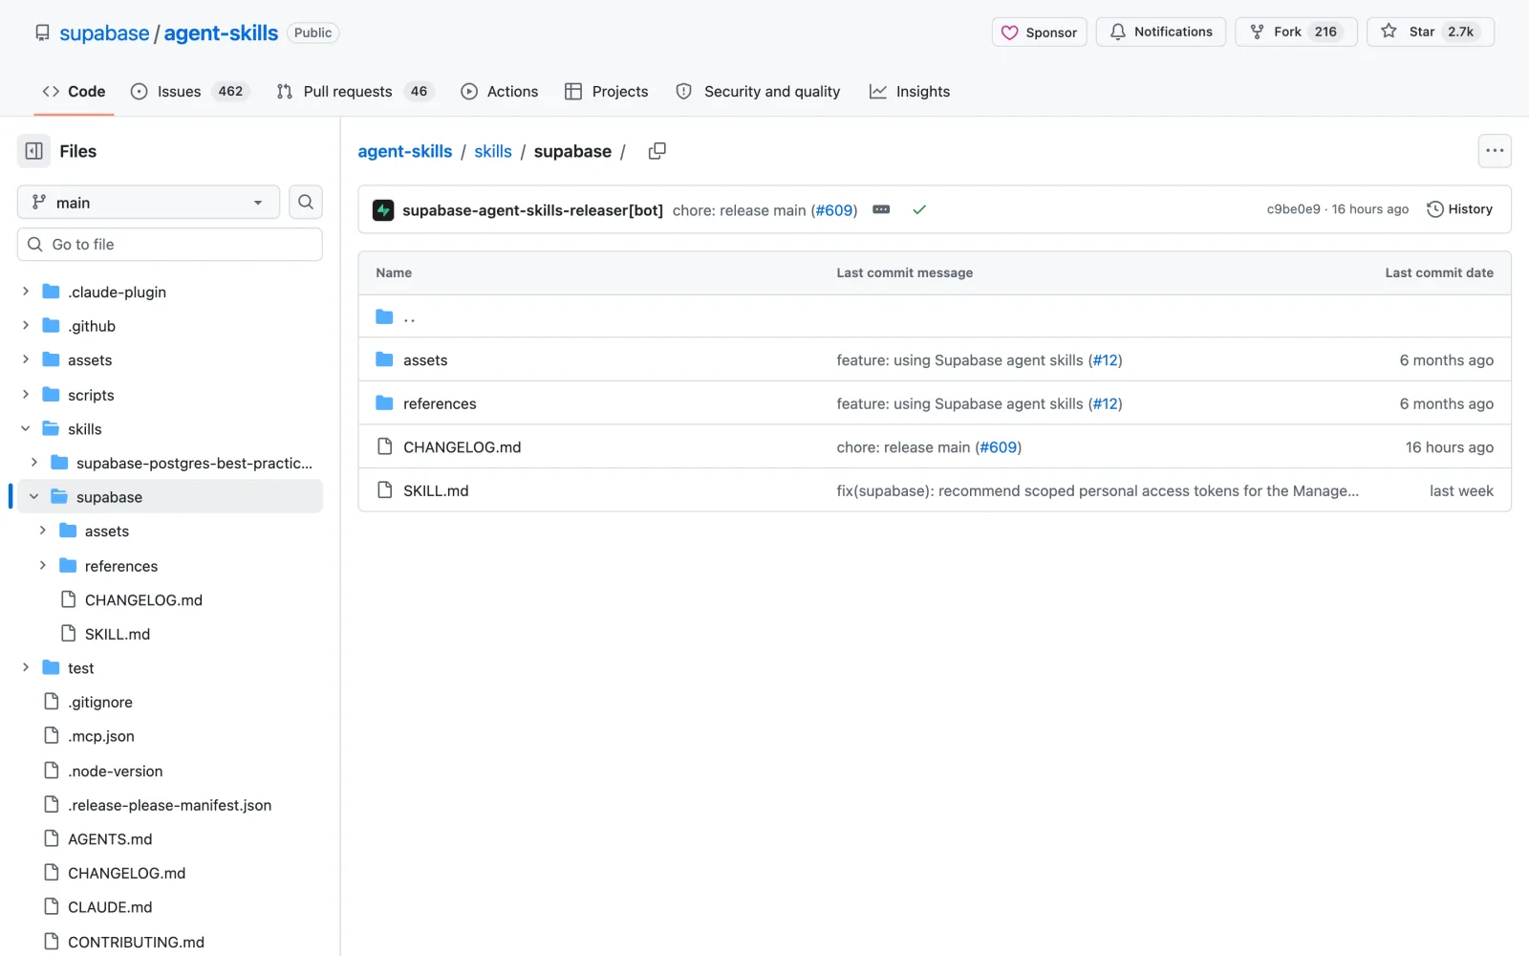
Task: Navigate to skills breadcrumb link
Action: click(493, 151)
